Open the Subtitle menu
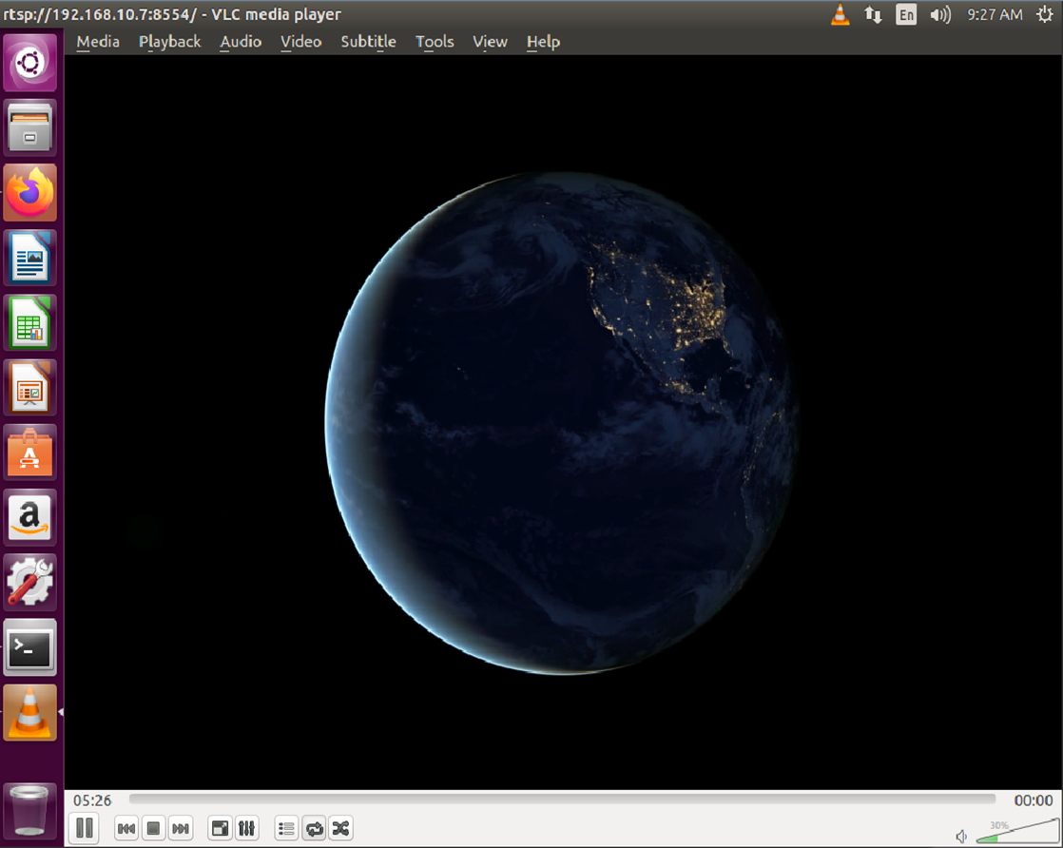The height and width of the screenshot is (848, 1063). coord(368,41)
